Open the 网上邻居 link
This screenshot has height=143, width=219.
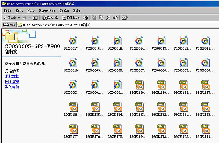point(12,82)
